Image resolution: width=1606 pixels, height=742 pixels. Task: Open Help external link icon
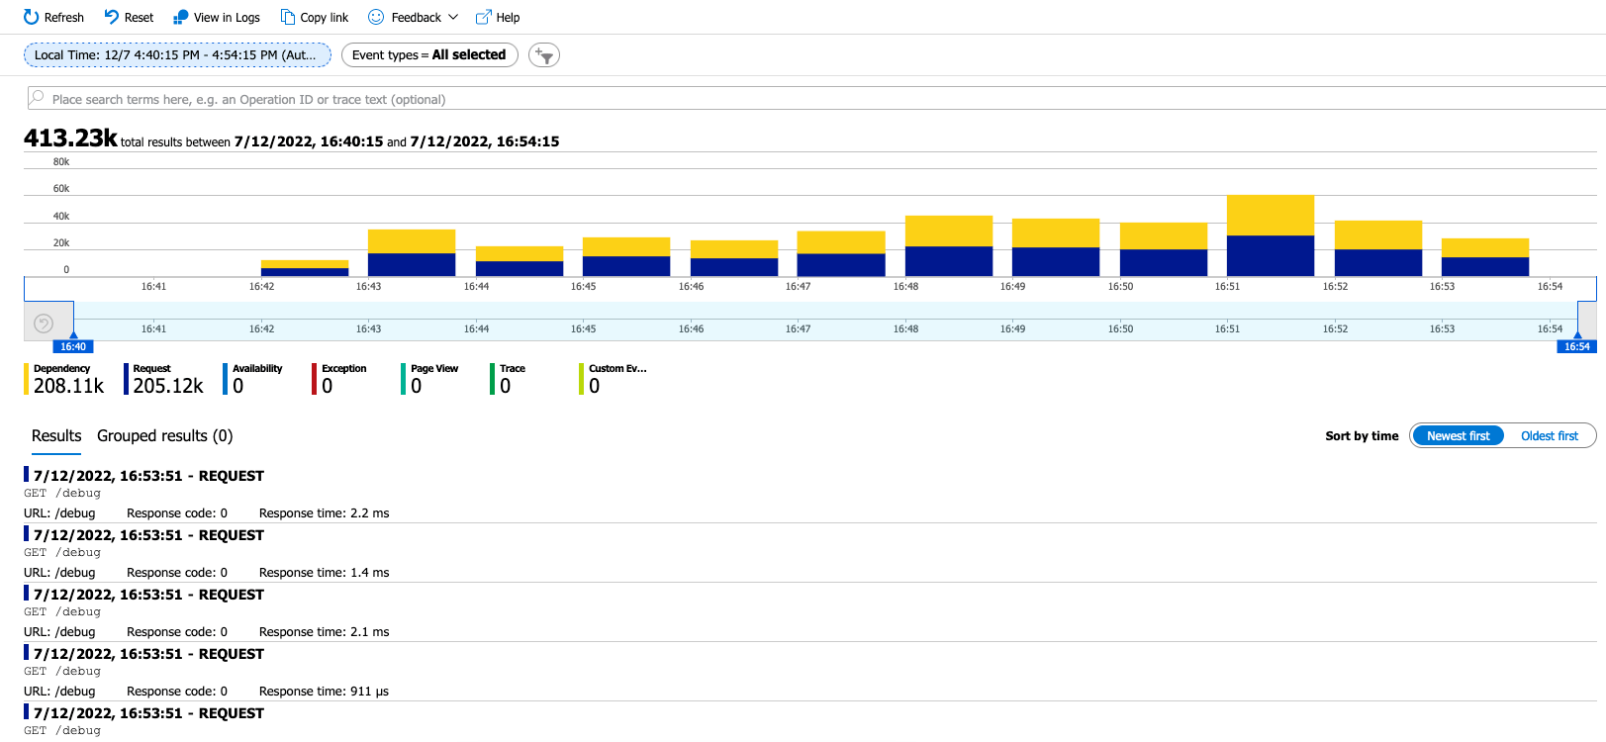coord(484,17)
